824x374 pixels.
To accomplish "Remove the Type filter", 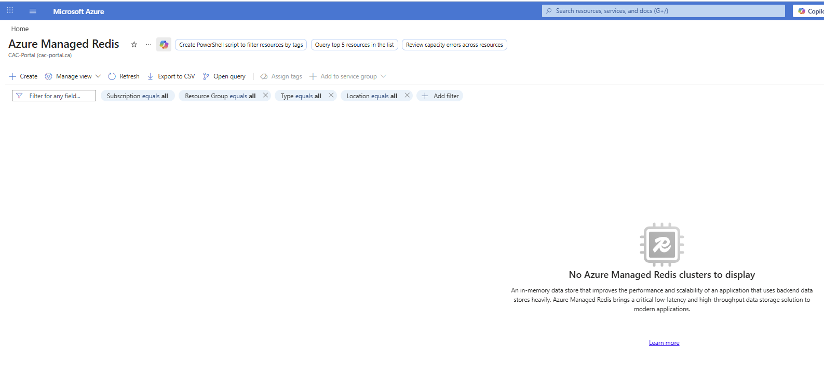I will coord(331,96).
